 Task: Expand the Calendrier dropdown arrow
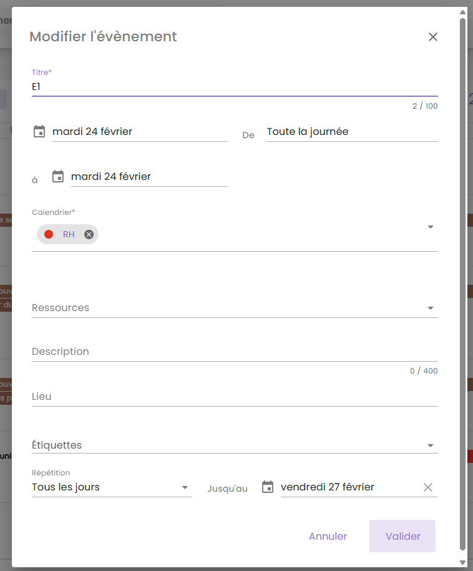(x=430, y=227)
